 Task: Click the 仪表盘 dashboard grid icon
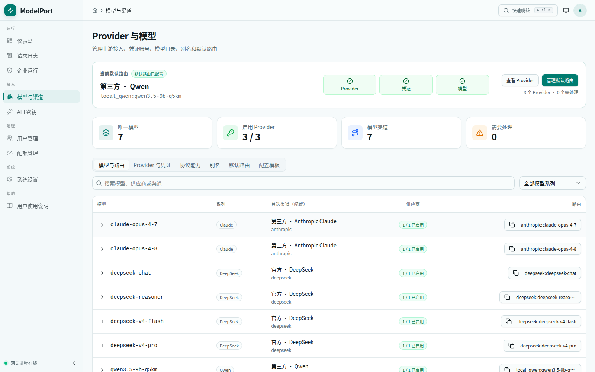(x=10, y=41)
